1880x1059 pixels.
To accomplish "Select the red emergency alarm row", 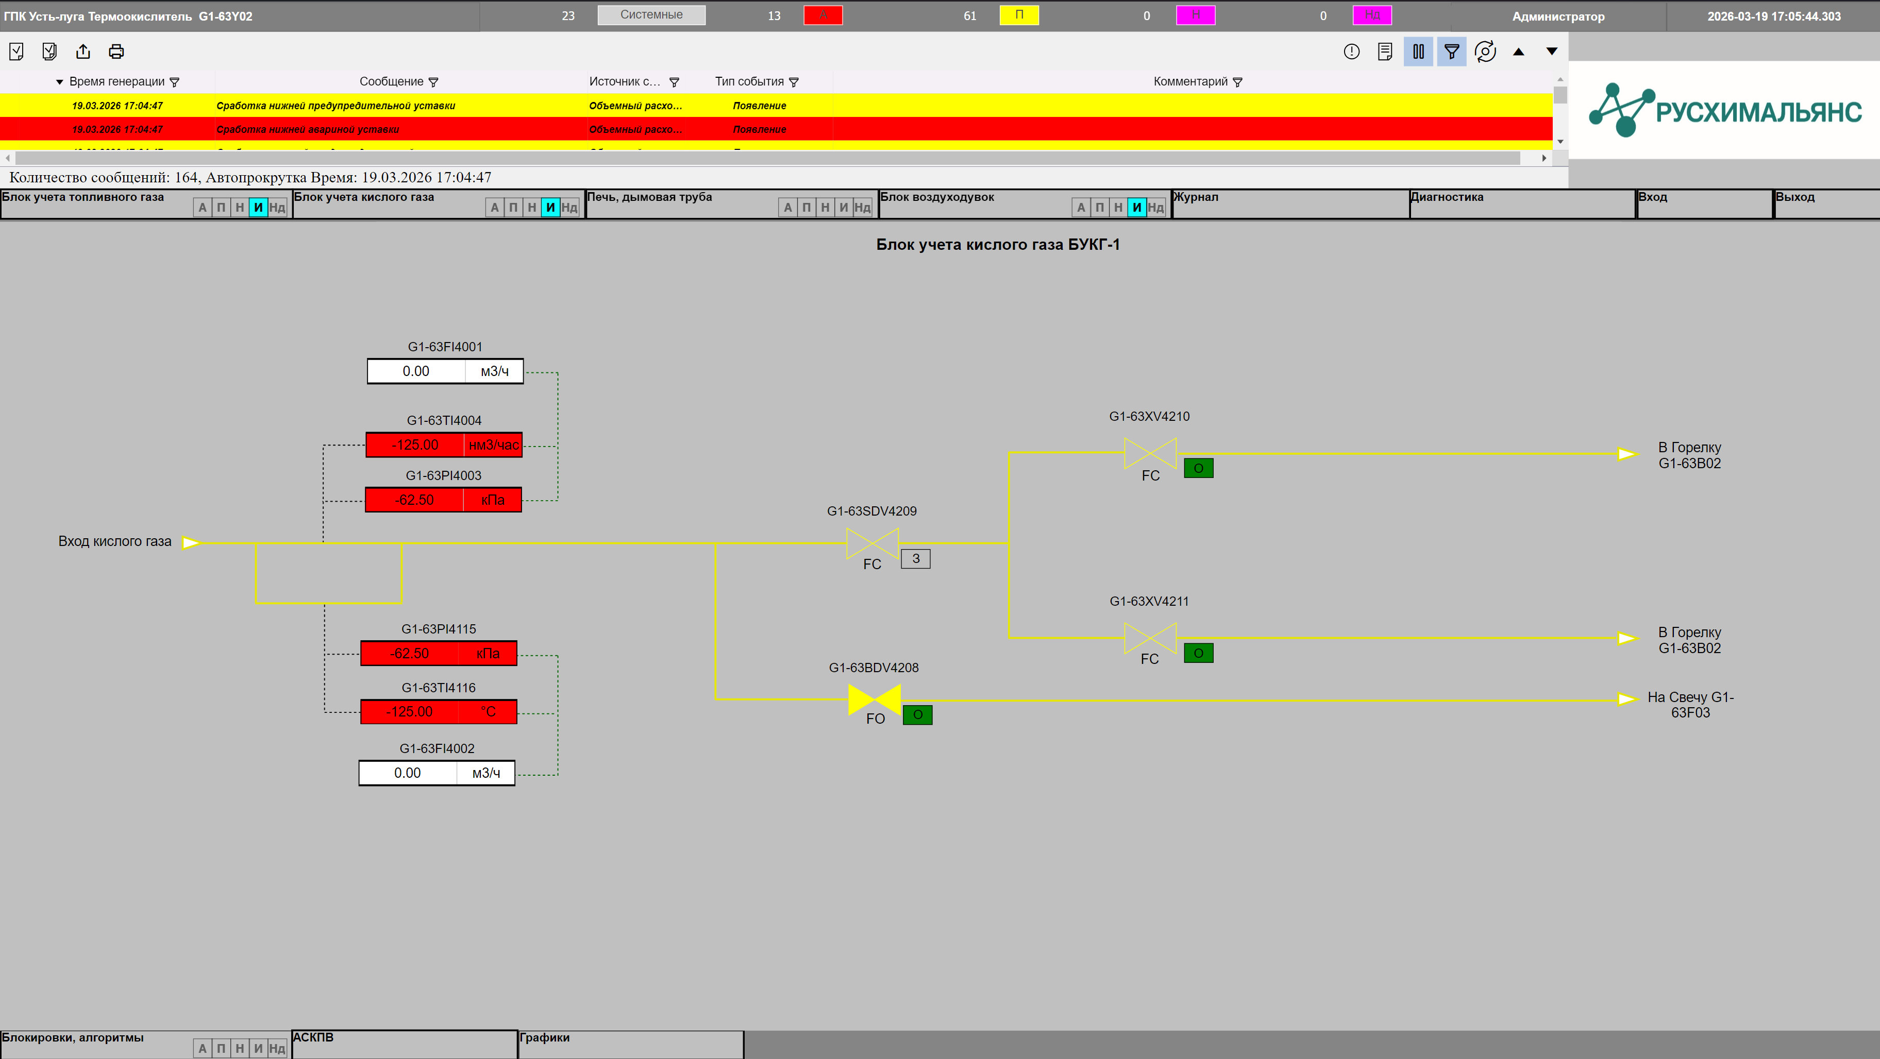I will (x=776, y=129).
